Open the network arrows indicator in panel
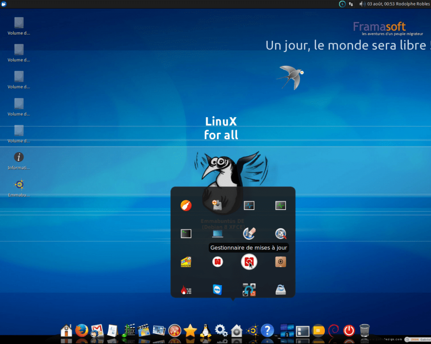Image resolution: width=431 pixels, height=344 pixels. pos(351,4)
